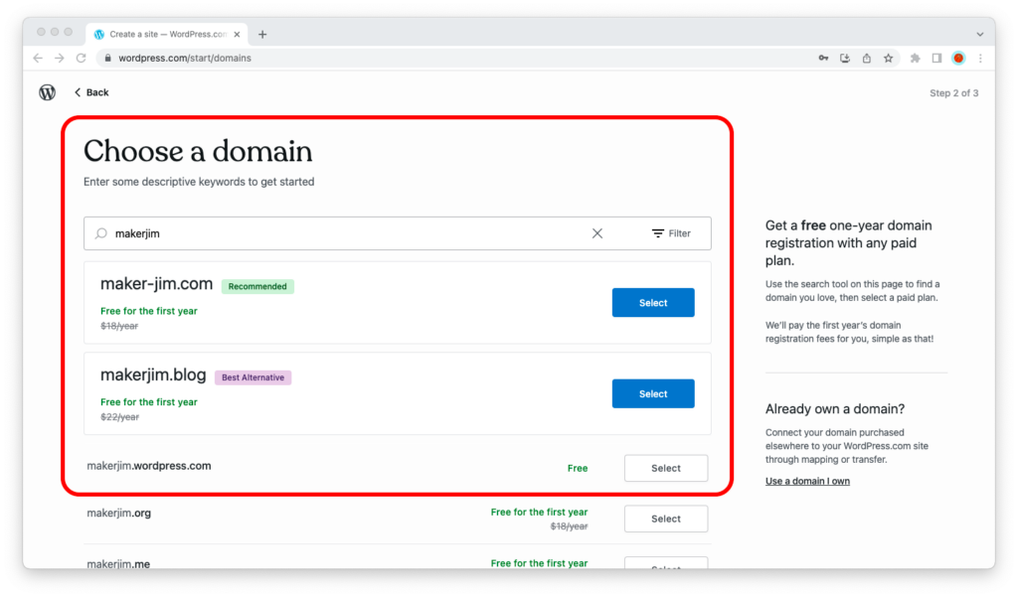
Task: Click the makerjim.org domain text
Action: 119,514
